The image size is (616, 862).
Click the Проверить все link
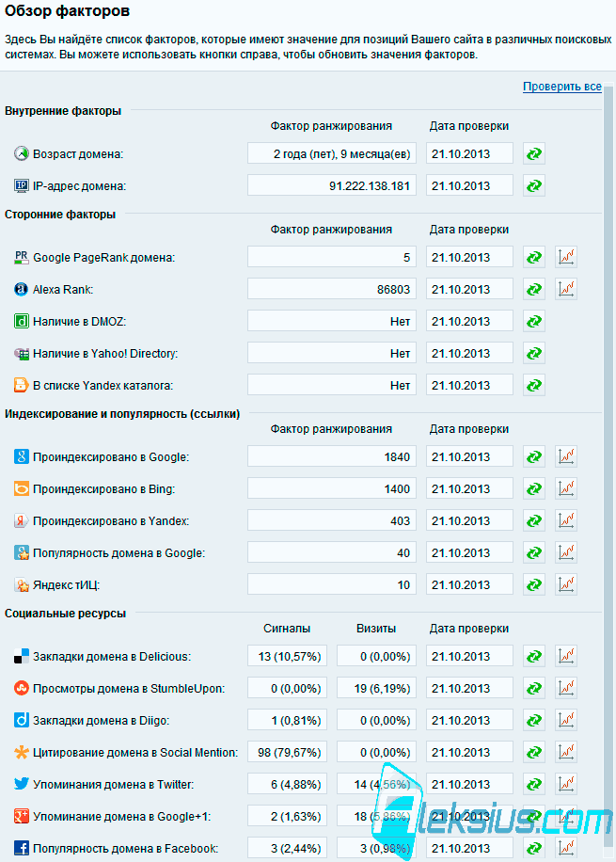(x=562, y=87)
